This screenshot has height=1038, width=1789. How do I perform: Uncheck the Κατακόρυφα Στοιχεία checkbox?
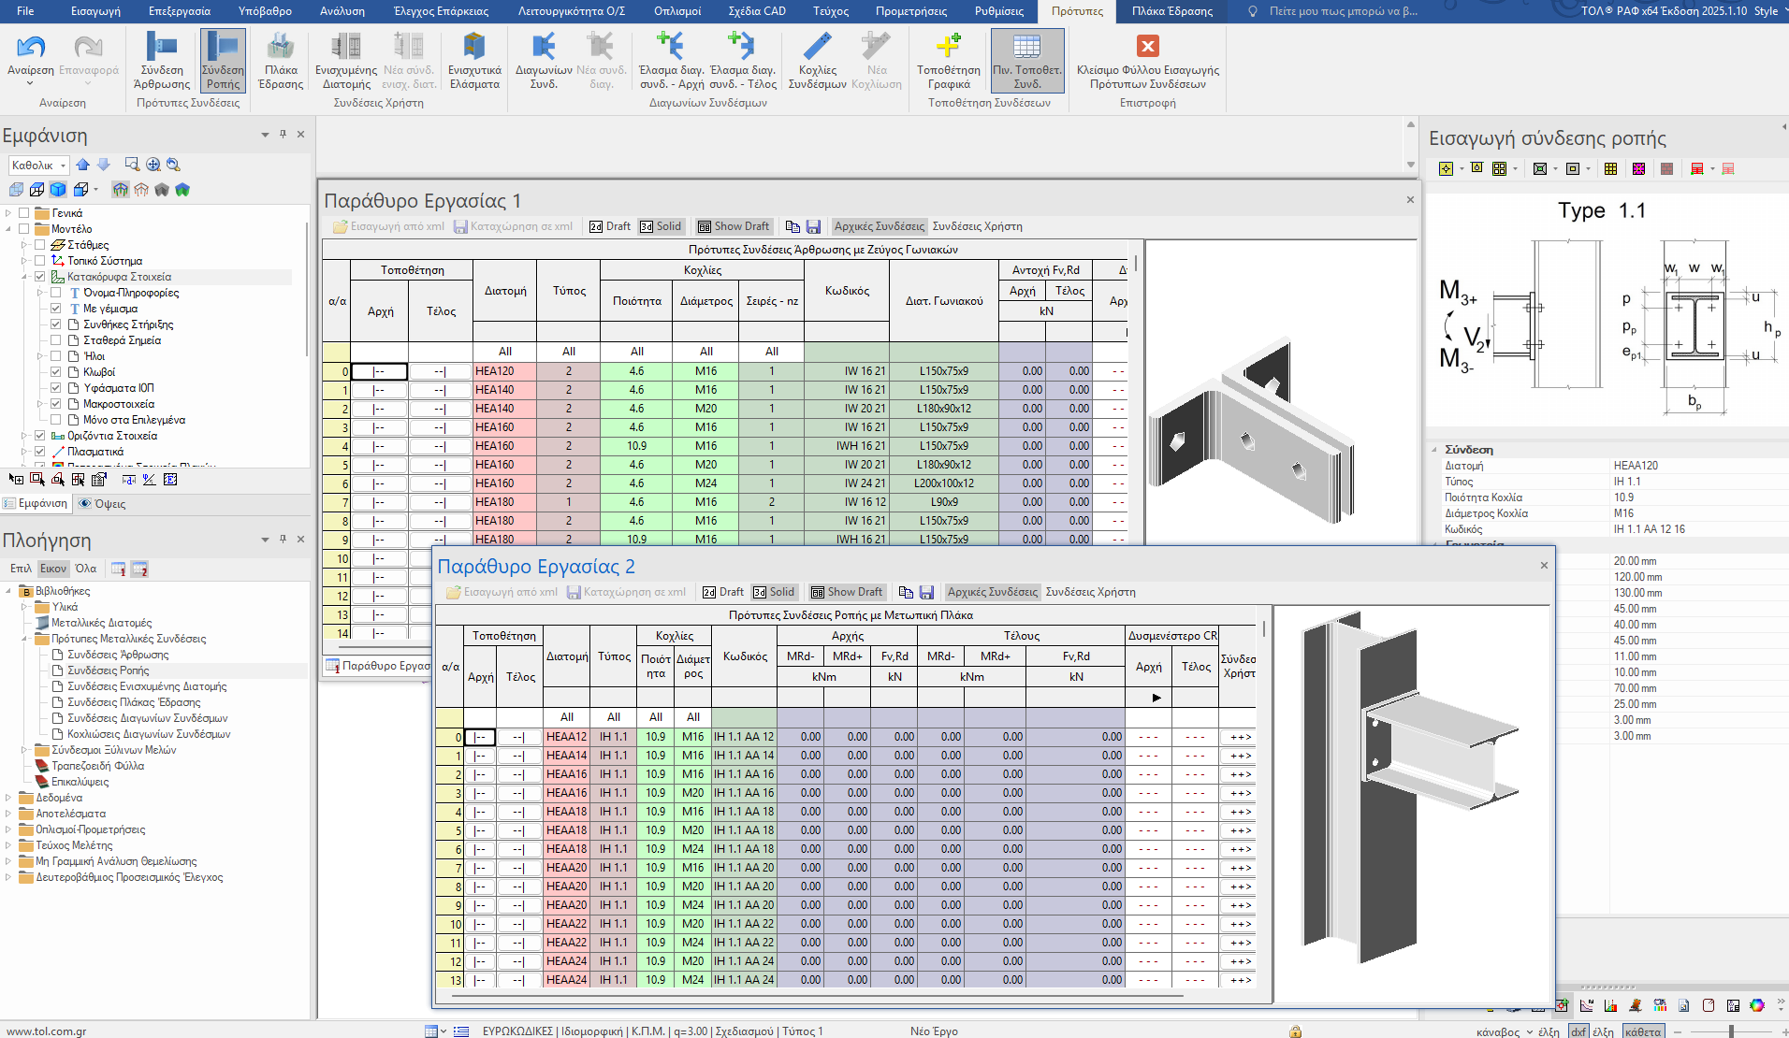click(x=40, y=277)
